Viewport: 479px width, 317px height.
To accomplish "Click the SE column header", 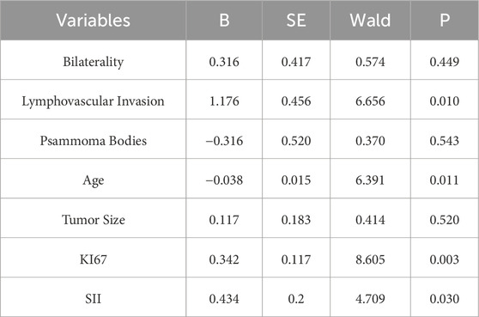I will tap(296, 20).
